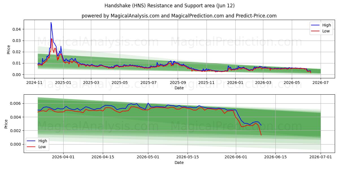Click the '2026-06-01' date tick label
Screen dimensions: 339x169
click(236, 157)
